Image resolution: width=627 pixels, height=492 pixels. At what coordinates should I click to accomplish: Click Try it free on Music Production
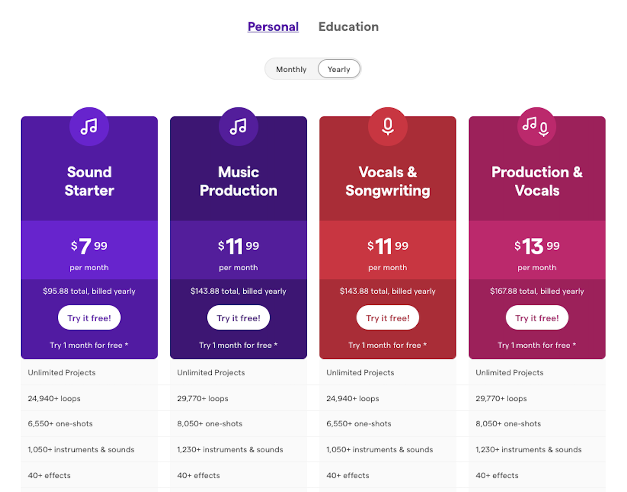(238, 317)
